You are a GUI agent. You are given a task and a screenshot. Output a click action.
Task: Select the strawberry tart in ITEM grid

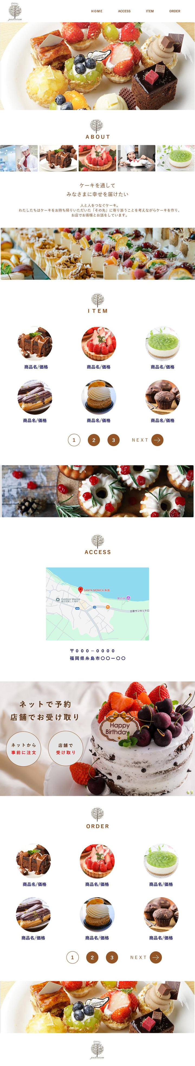99,344
